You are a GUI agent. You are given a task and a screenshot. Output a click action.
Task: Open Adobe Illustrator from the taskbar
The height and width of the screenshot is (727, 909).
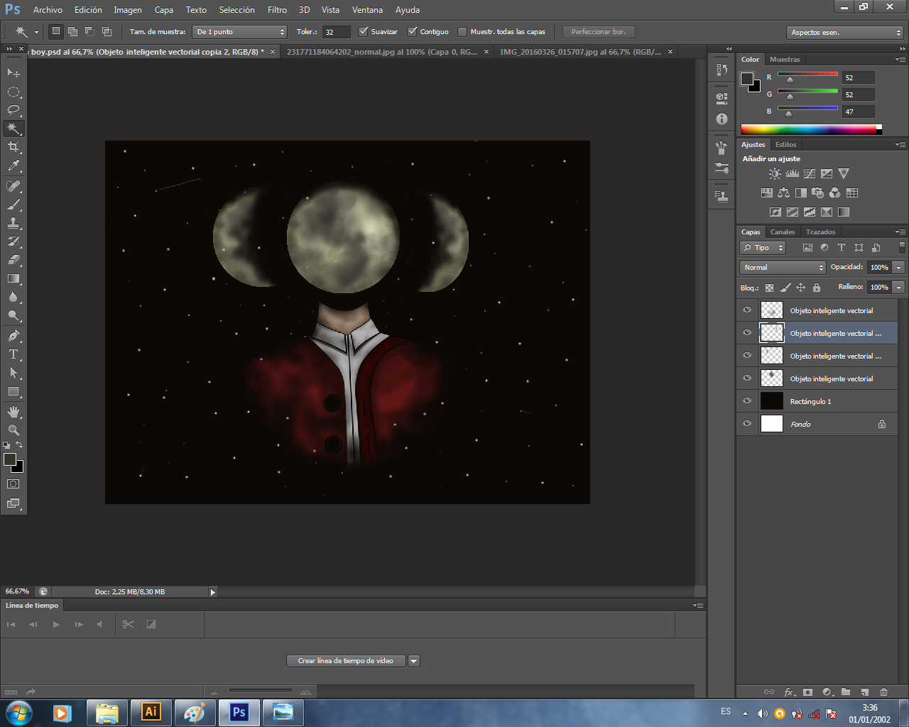pyautogui.click(x=151, y=712)
